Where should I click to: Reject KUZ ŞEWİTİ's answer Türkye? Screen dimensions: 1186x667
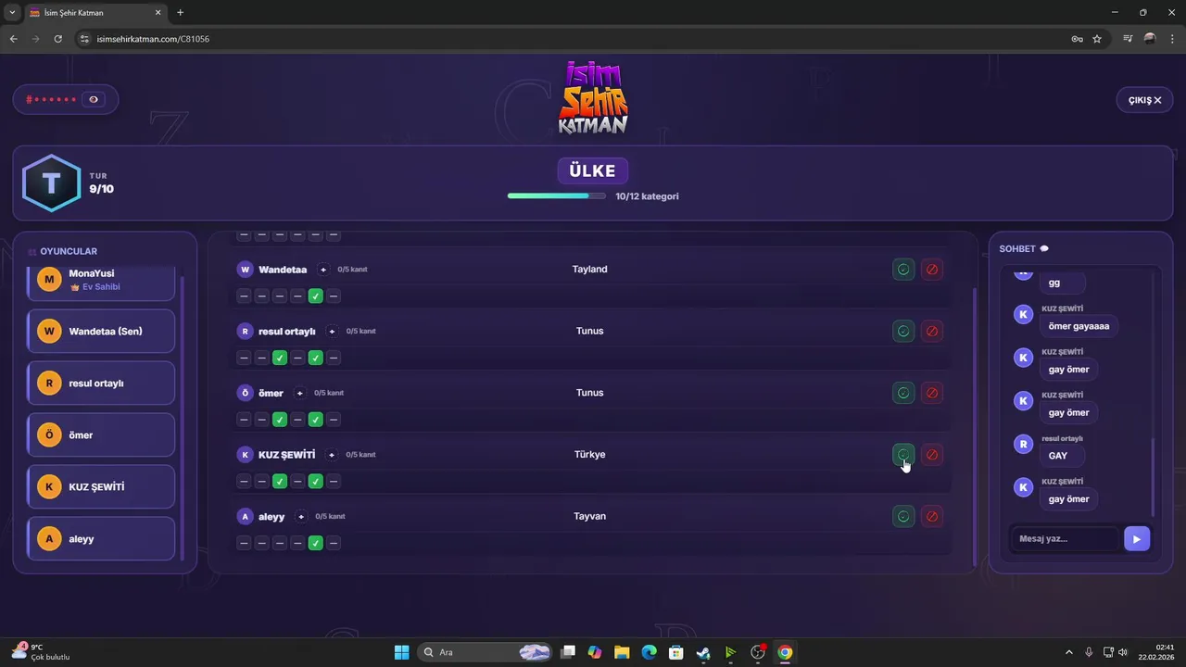(x=932, y=455)
